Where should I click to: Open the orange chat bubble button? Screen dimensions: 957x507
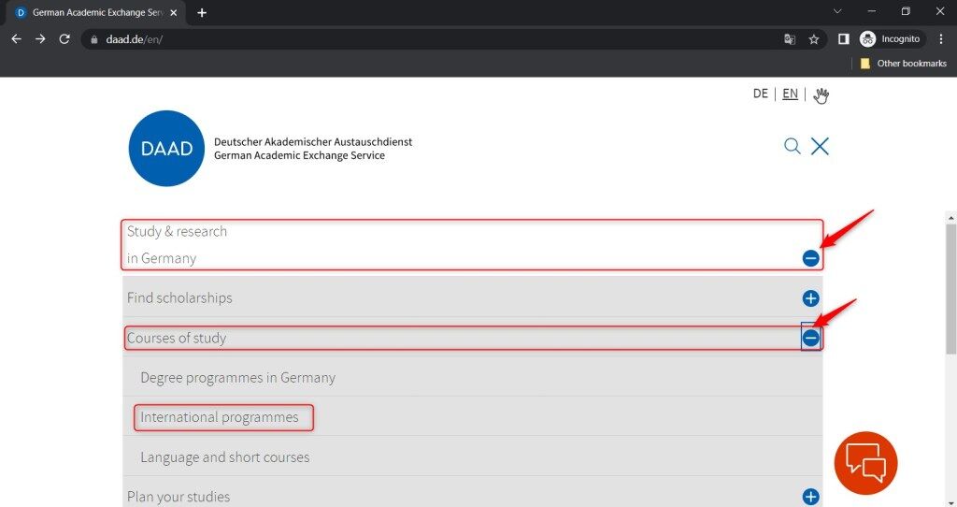point(865,462)
